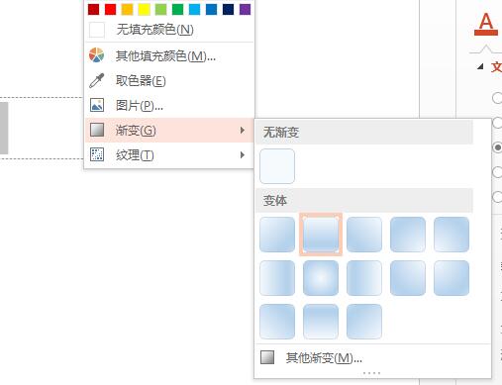Click the eyedropper icon

tap(97, 80)
